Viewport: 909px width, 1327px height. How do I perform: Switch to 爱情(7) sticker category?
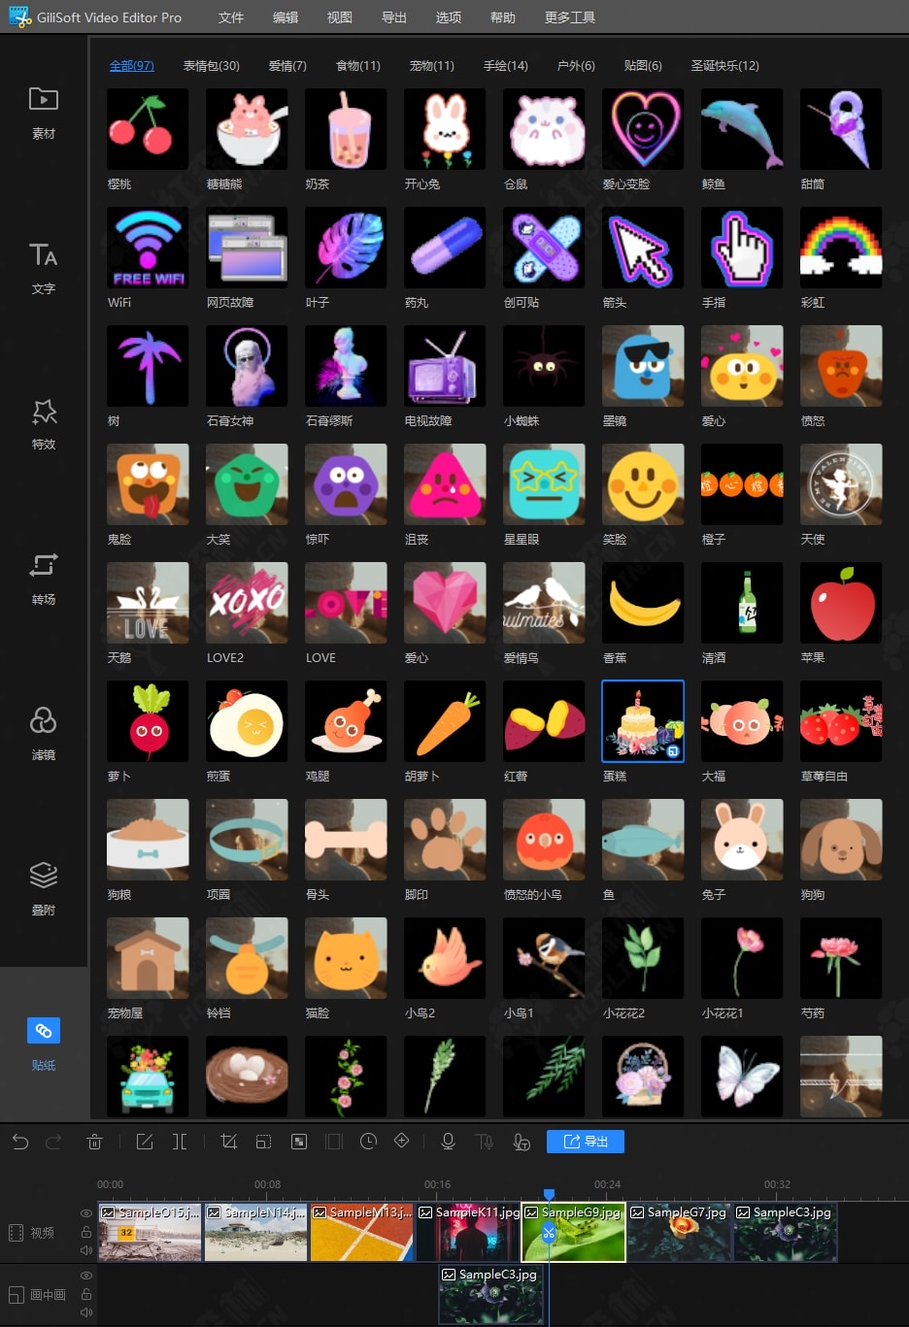(x=287, y=66)
